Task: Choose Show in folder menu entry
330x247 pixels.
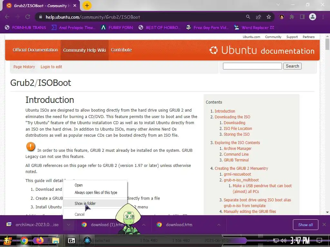Action: 95,203
